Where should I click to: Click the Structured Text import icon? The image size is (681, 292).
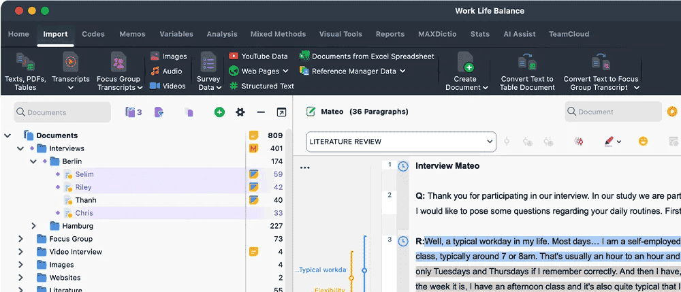pos(234,86)
